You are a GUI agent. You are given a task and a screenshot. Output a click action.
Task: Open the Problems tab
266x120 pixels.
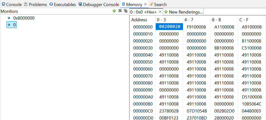coord(35,4)
